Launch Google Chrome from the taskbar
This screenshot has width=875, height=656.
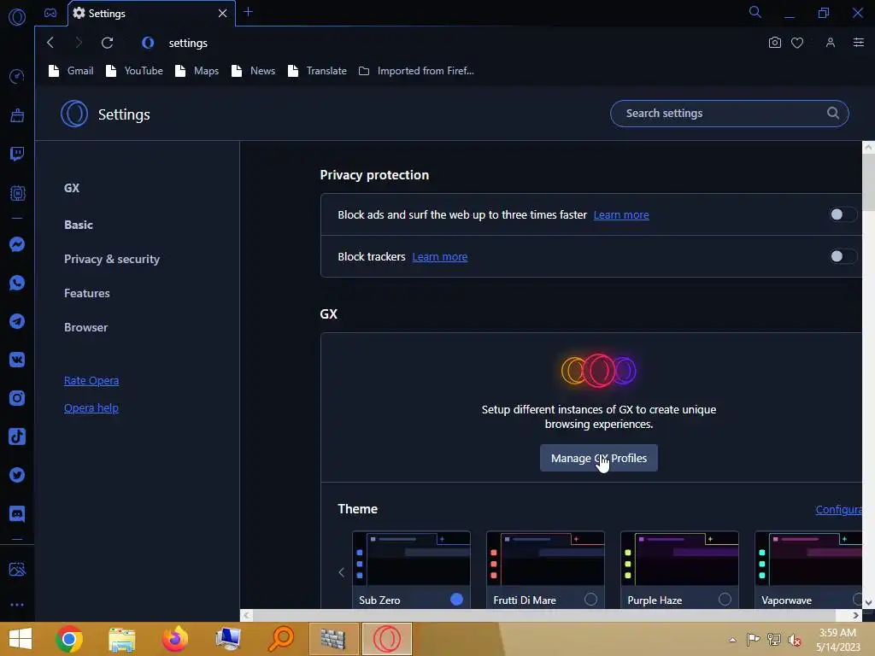pyautogui.click(x=69, y=639)
